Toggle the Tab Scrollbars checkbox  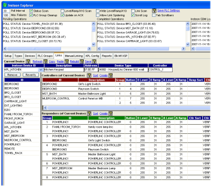click(153, 15)
